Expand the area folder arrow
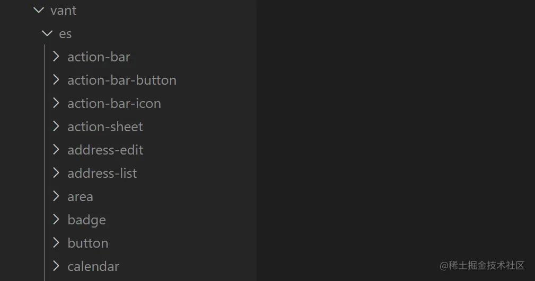535x281 pixels. click(x=56, y=196)
